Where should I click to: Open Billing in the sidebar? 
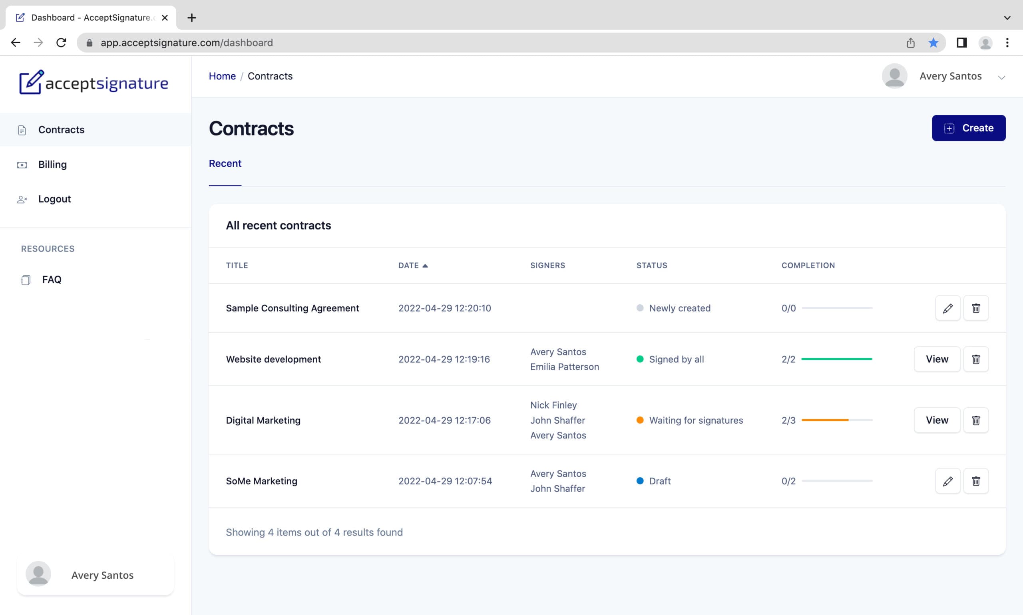[52, 165]
